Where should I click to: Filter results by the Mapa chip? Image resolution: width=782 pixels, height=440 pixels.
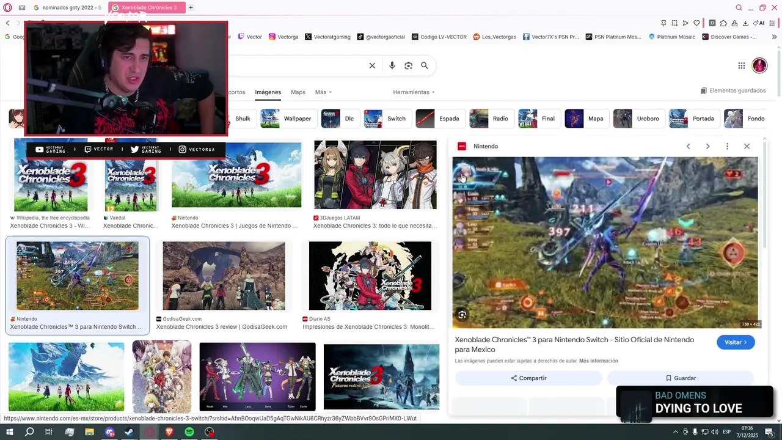pyautogui.click(x=586, y=119)
